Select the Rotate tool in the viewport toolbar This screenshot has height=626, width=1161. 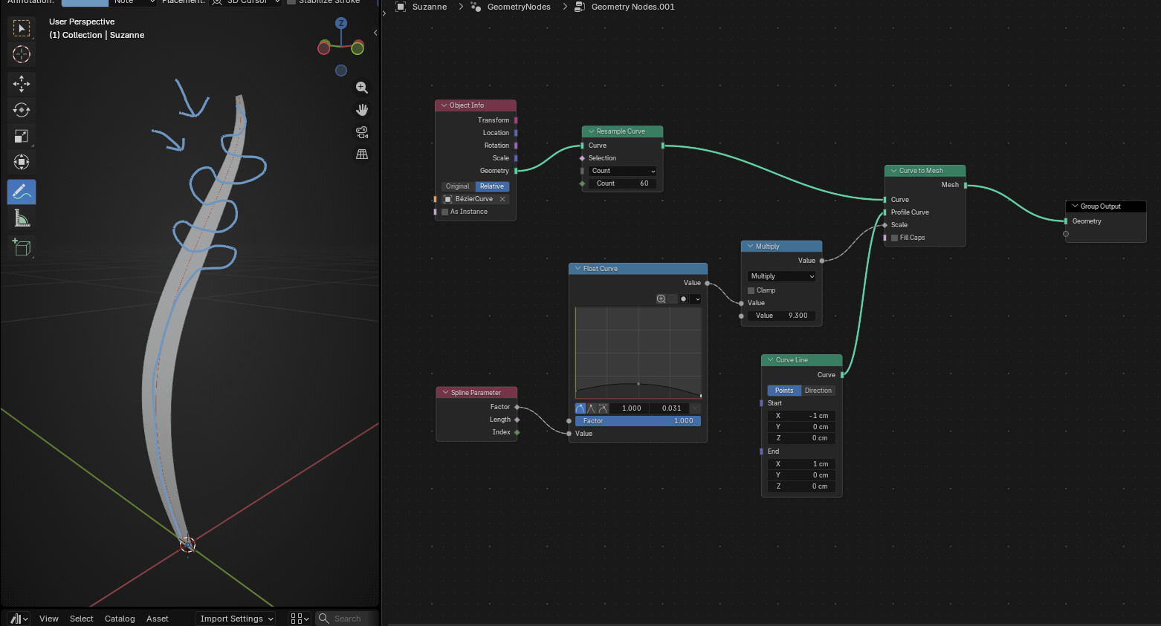tap(22, 110)
